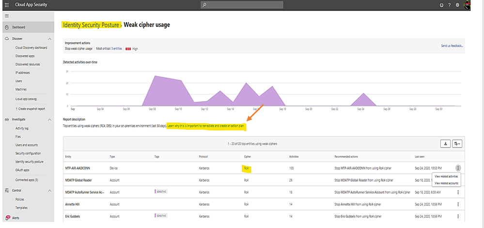Click Create snapshot report

pos(30,109)
